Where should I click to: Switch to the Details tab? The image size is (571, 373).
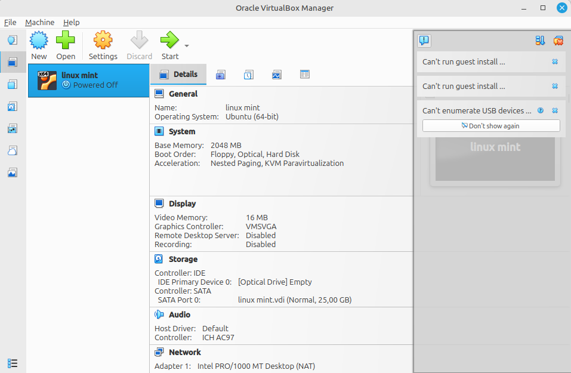178,75
